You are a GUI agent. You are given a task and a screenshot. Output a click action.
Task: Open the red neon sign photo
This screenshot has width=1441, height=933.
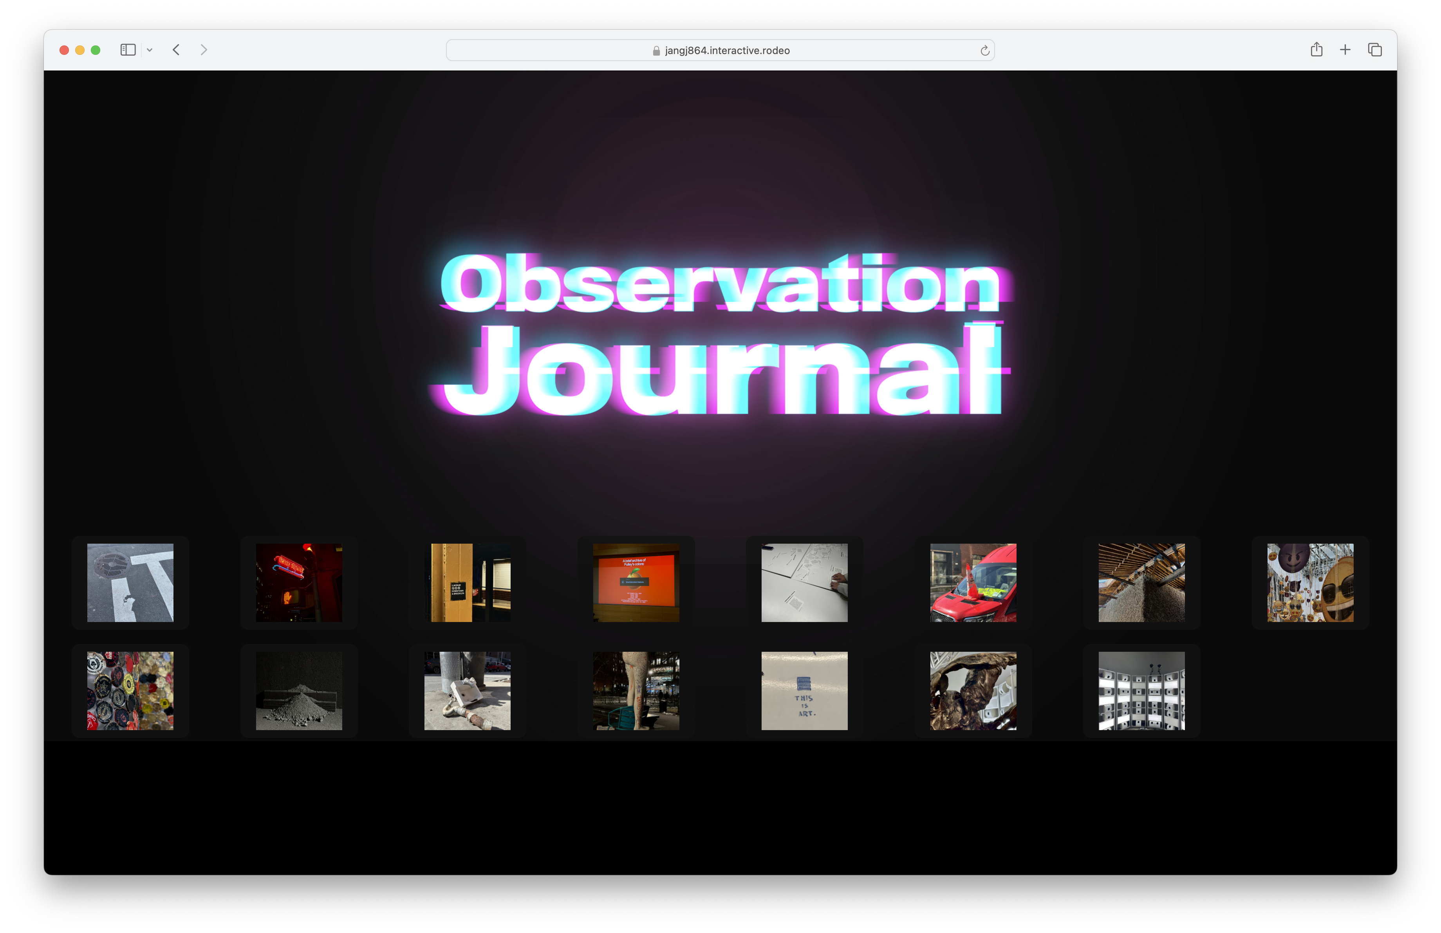[x=298, y=582]
